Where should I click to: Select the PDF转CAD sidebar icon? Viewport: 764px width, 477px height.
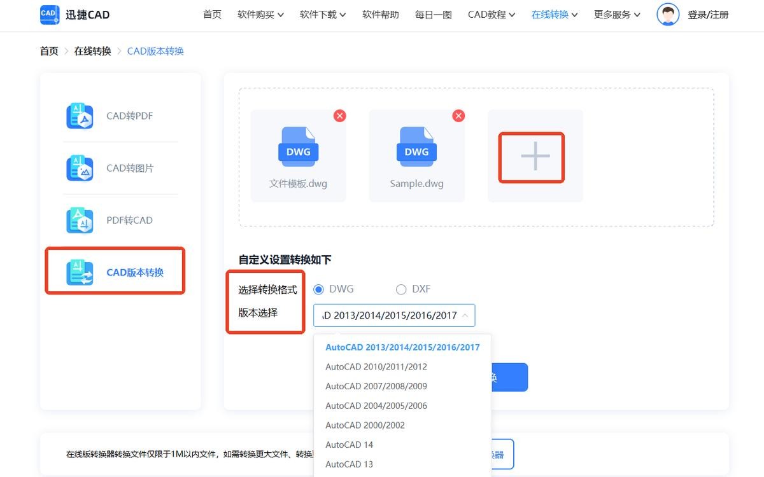click(x=80, y=221)
